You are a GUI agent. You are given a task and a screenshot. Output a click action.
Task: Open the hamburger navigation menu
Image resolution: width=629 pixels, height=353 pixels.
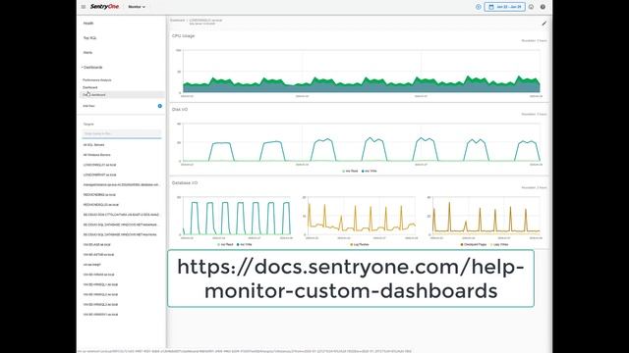point(83,7)
